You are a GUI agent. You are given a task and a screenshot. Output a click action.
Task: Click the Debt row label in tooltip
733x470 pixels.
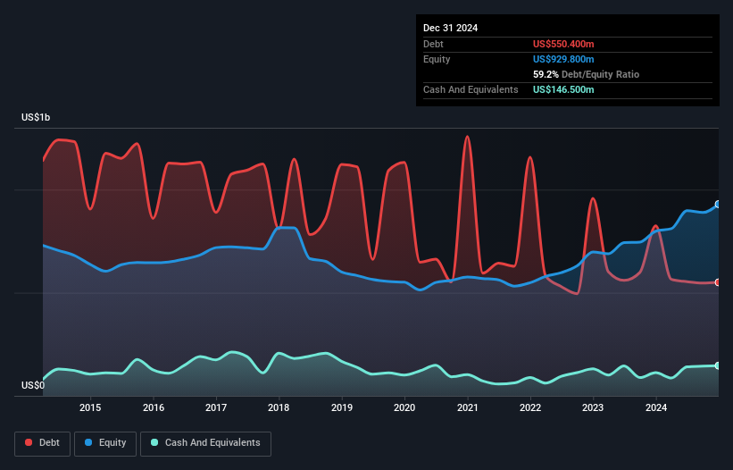(x=433, y=44)
